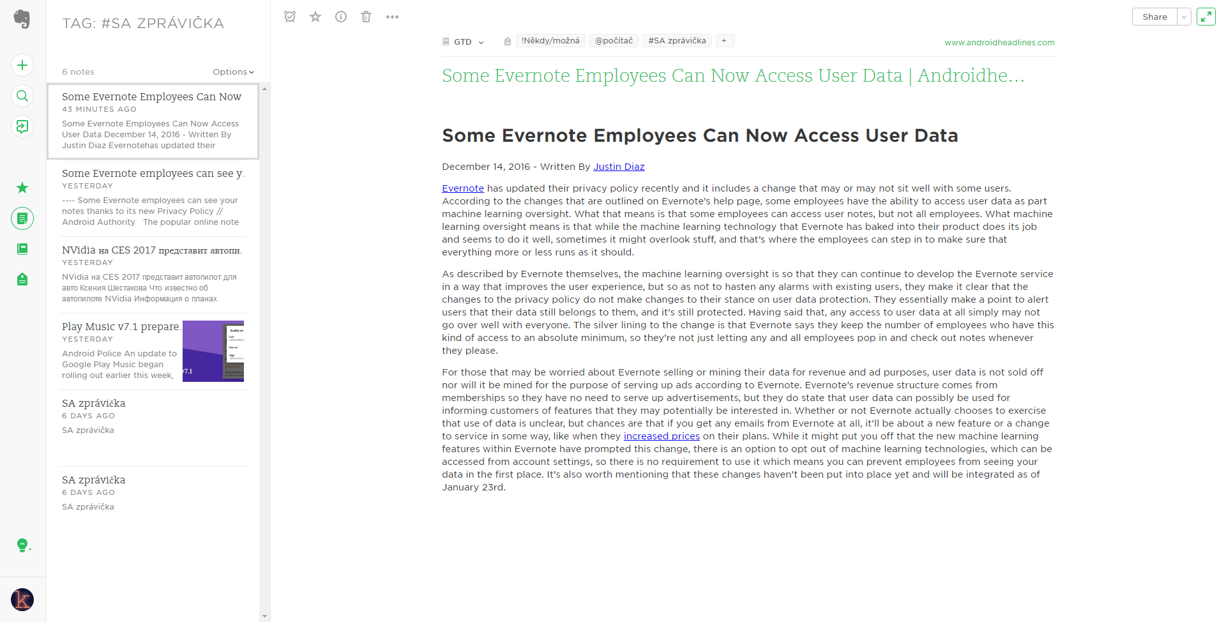
Task: Open the GTD notebook selector
Action: coord(469,42)
